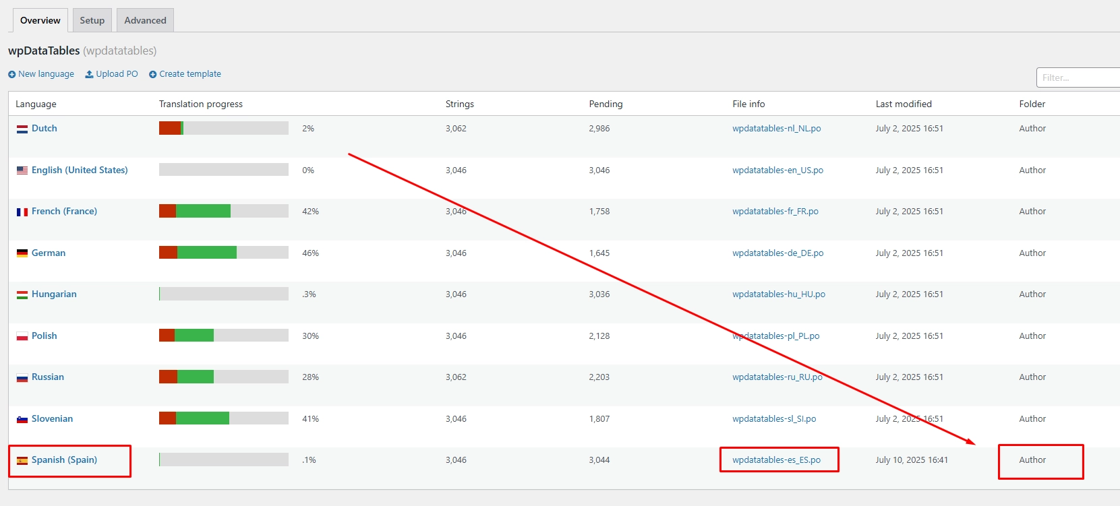1120x506 pixels.
Task: Click the Slovenia flag icon
Action: tap(22, 419)
